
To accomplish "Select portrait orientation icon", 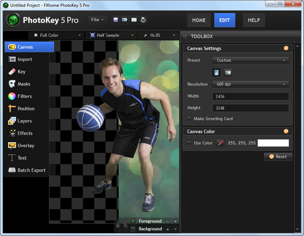I will point(217,72).
